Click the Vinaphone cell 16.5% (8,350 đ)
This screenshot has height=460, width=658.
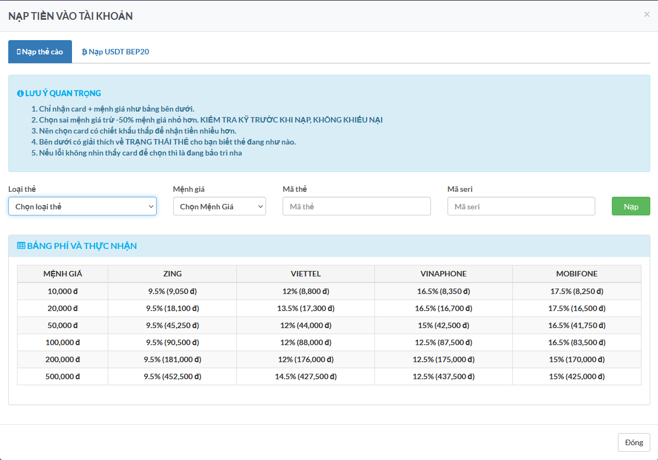(444, 291)
